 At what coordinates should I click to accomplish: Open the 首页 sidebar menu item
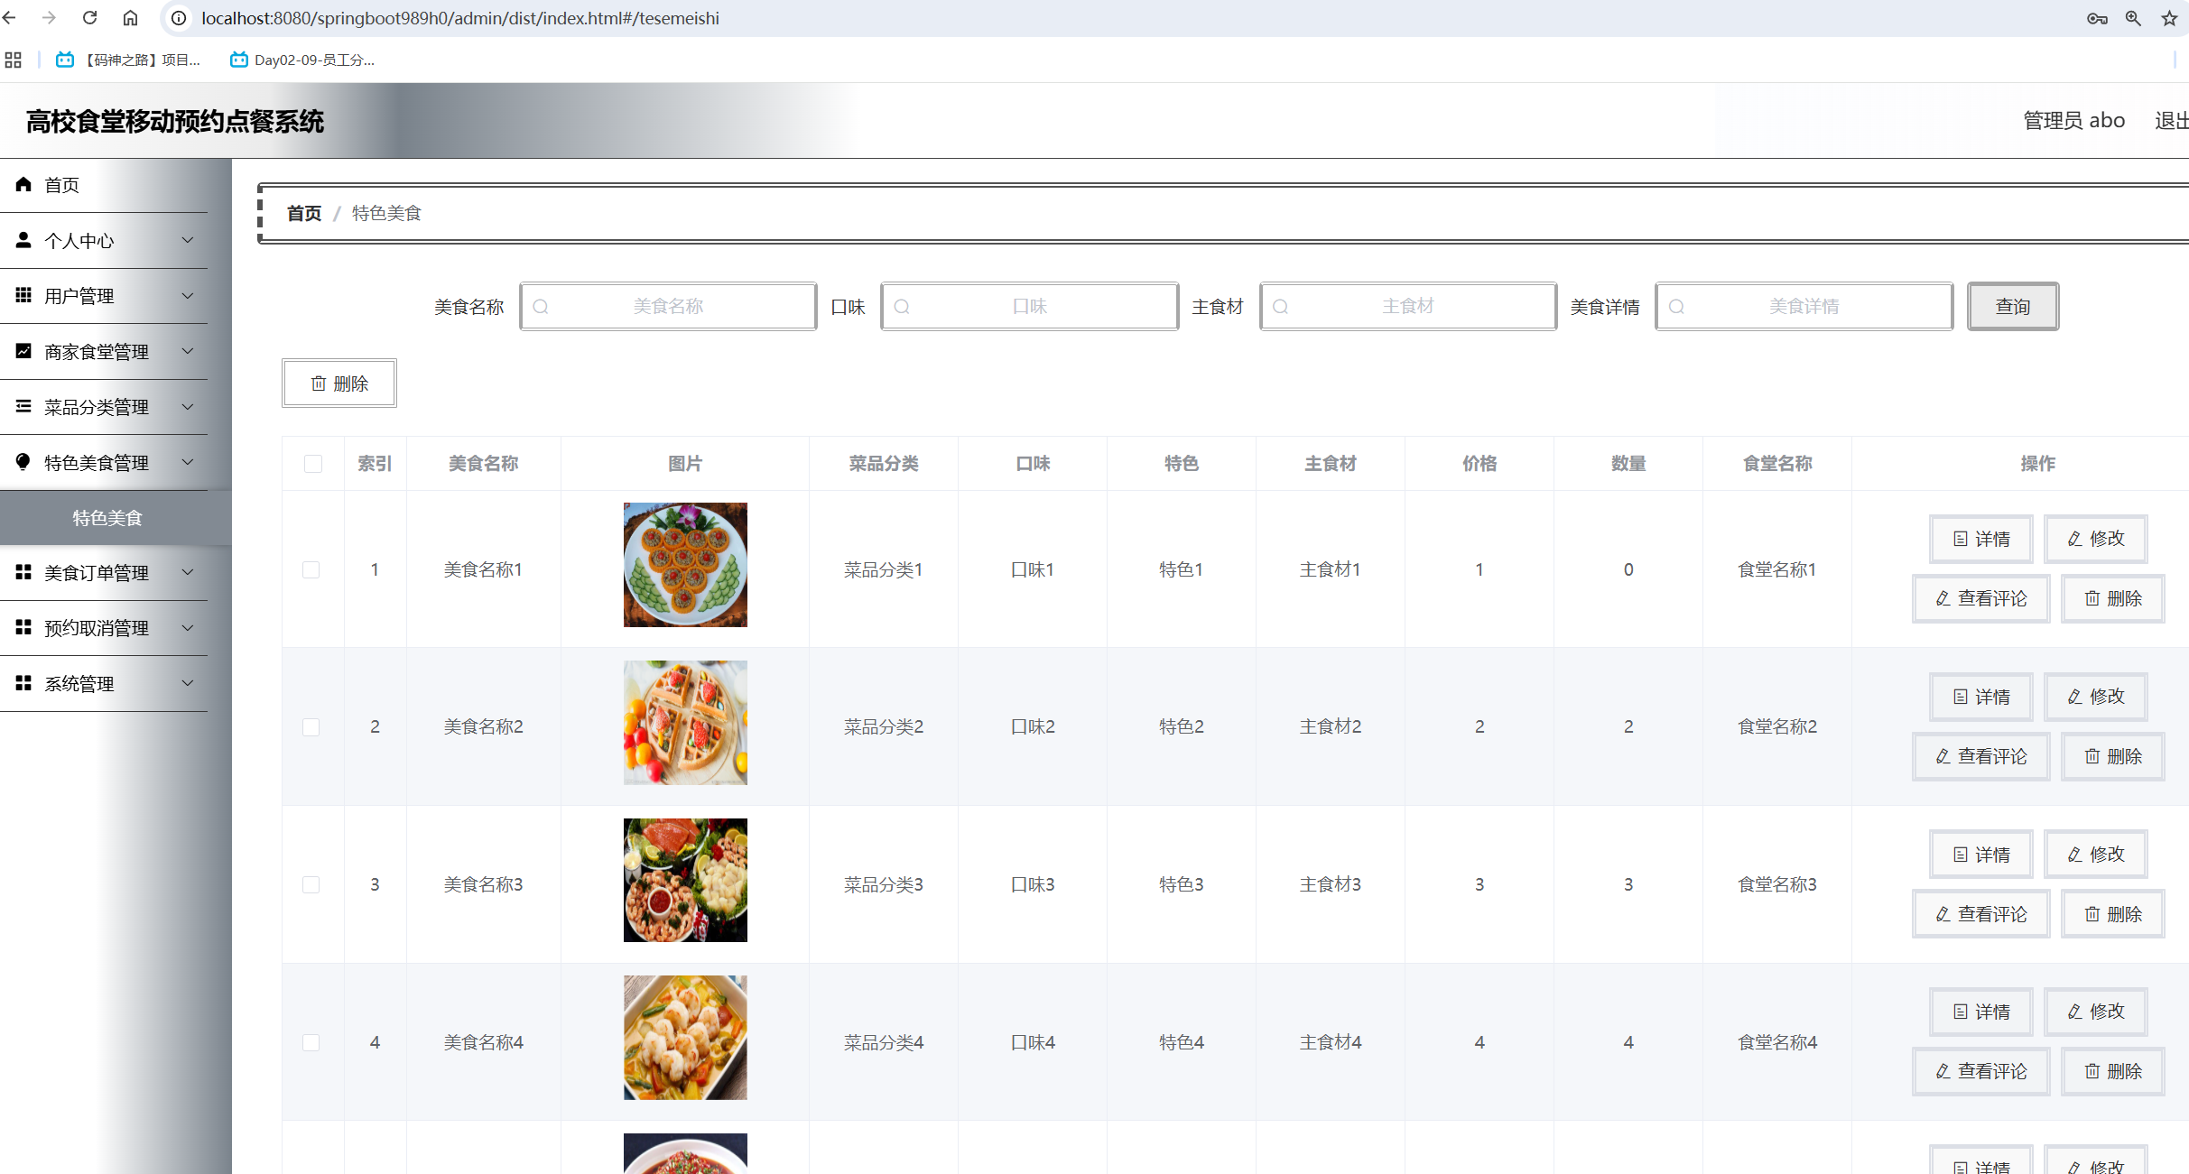tap(104, 185)
